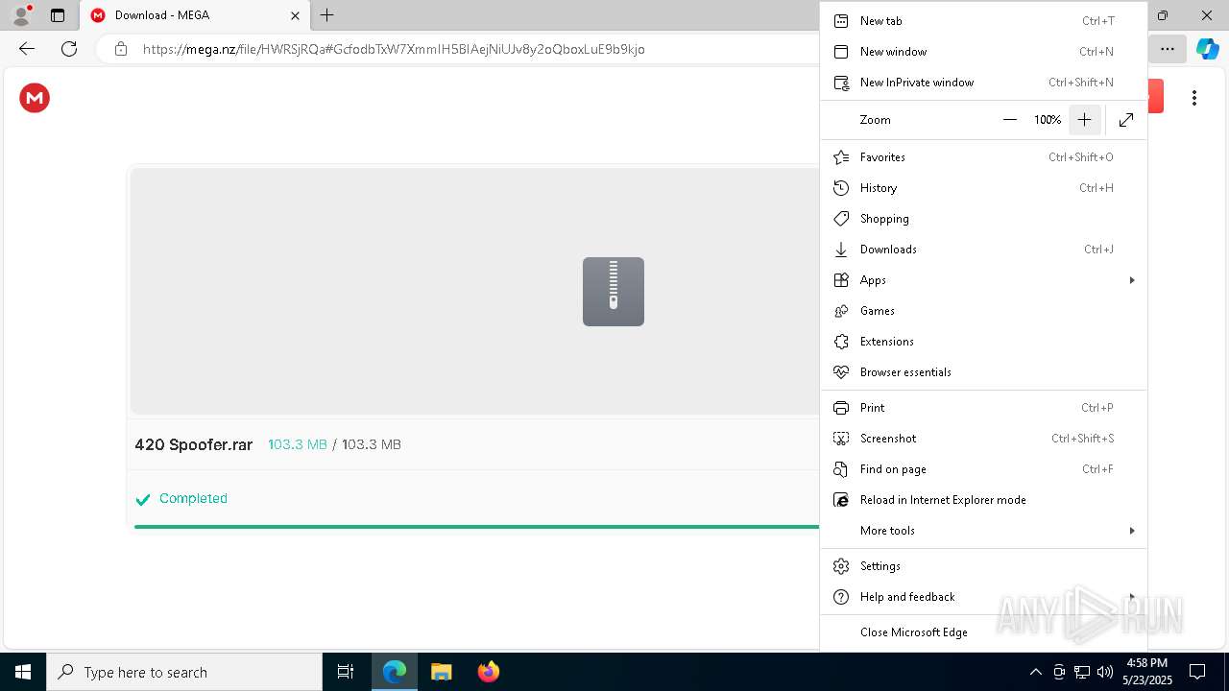
Task: Open Microsoft Edge from the taskbar
Action: pos(395,672)
